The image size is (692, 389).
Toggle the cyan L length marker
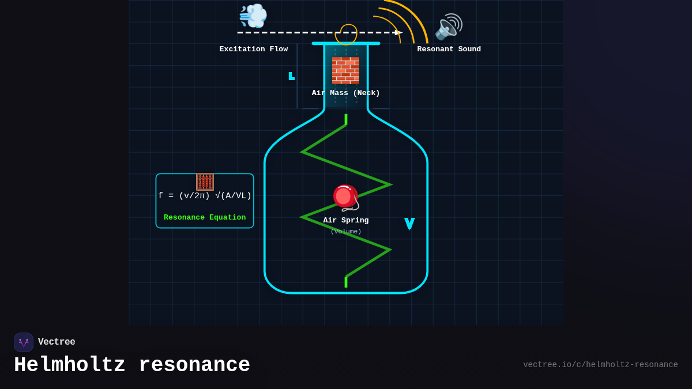click(291, 75)
